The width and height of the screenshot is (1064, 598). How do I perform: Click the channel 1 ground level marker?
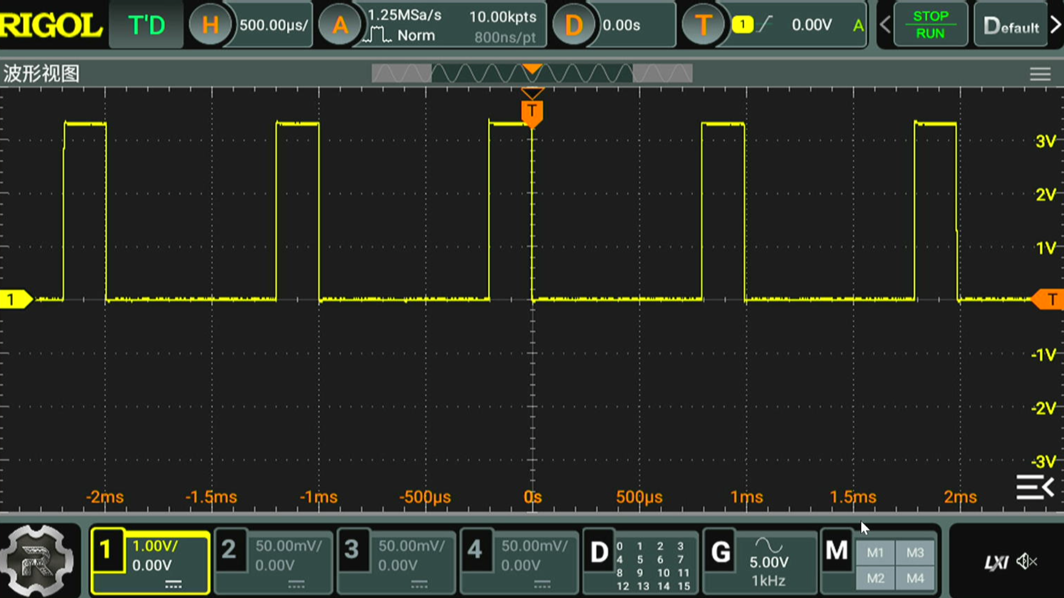tap(16, 300)
